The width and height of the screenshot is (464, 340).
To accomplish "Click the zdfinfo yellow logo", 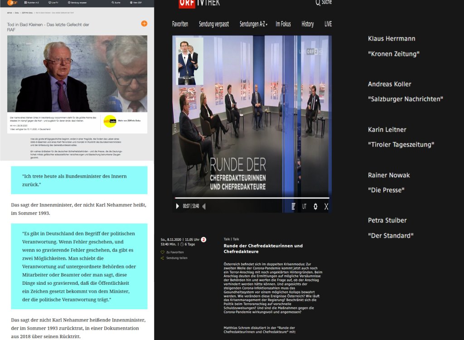I will pos(110,121).
